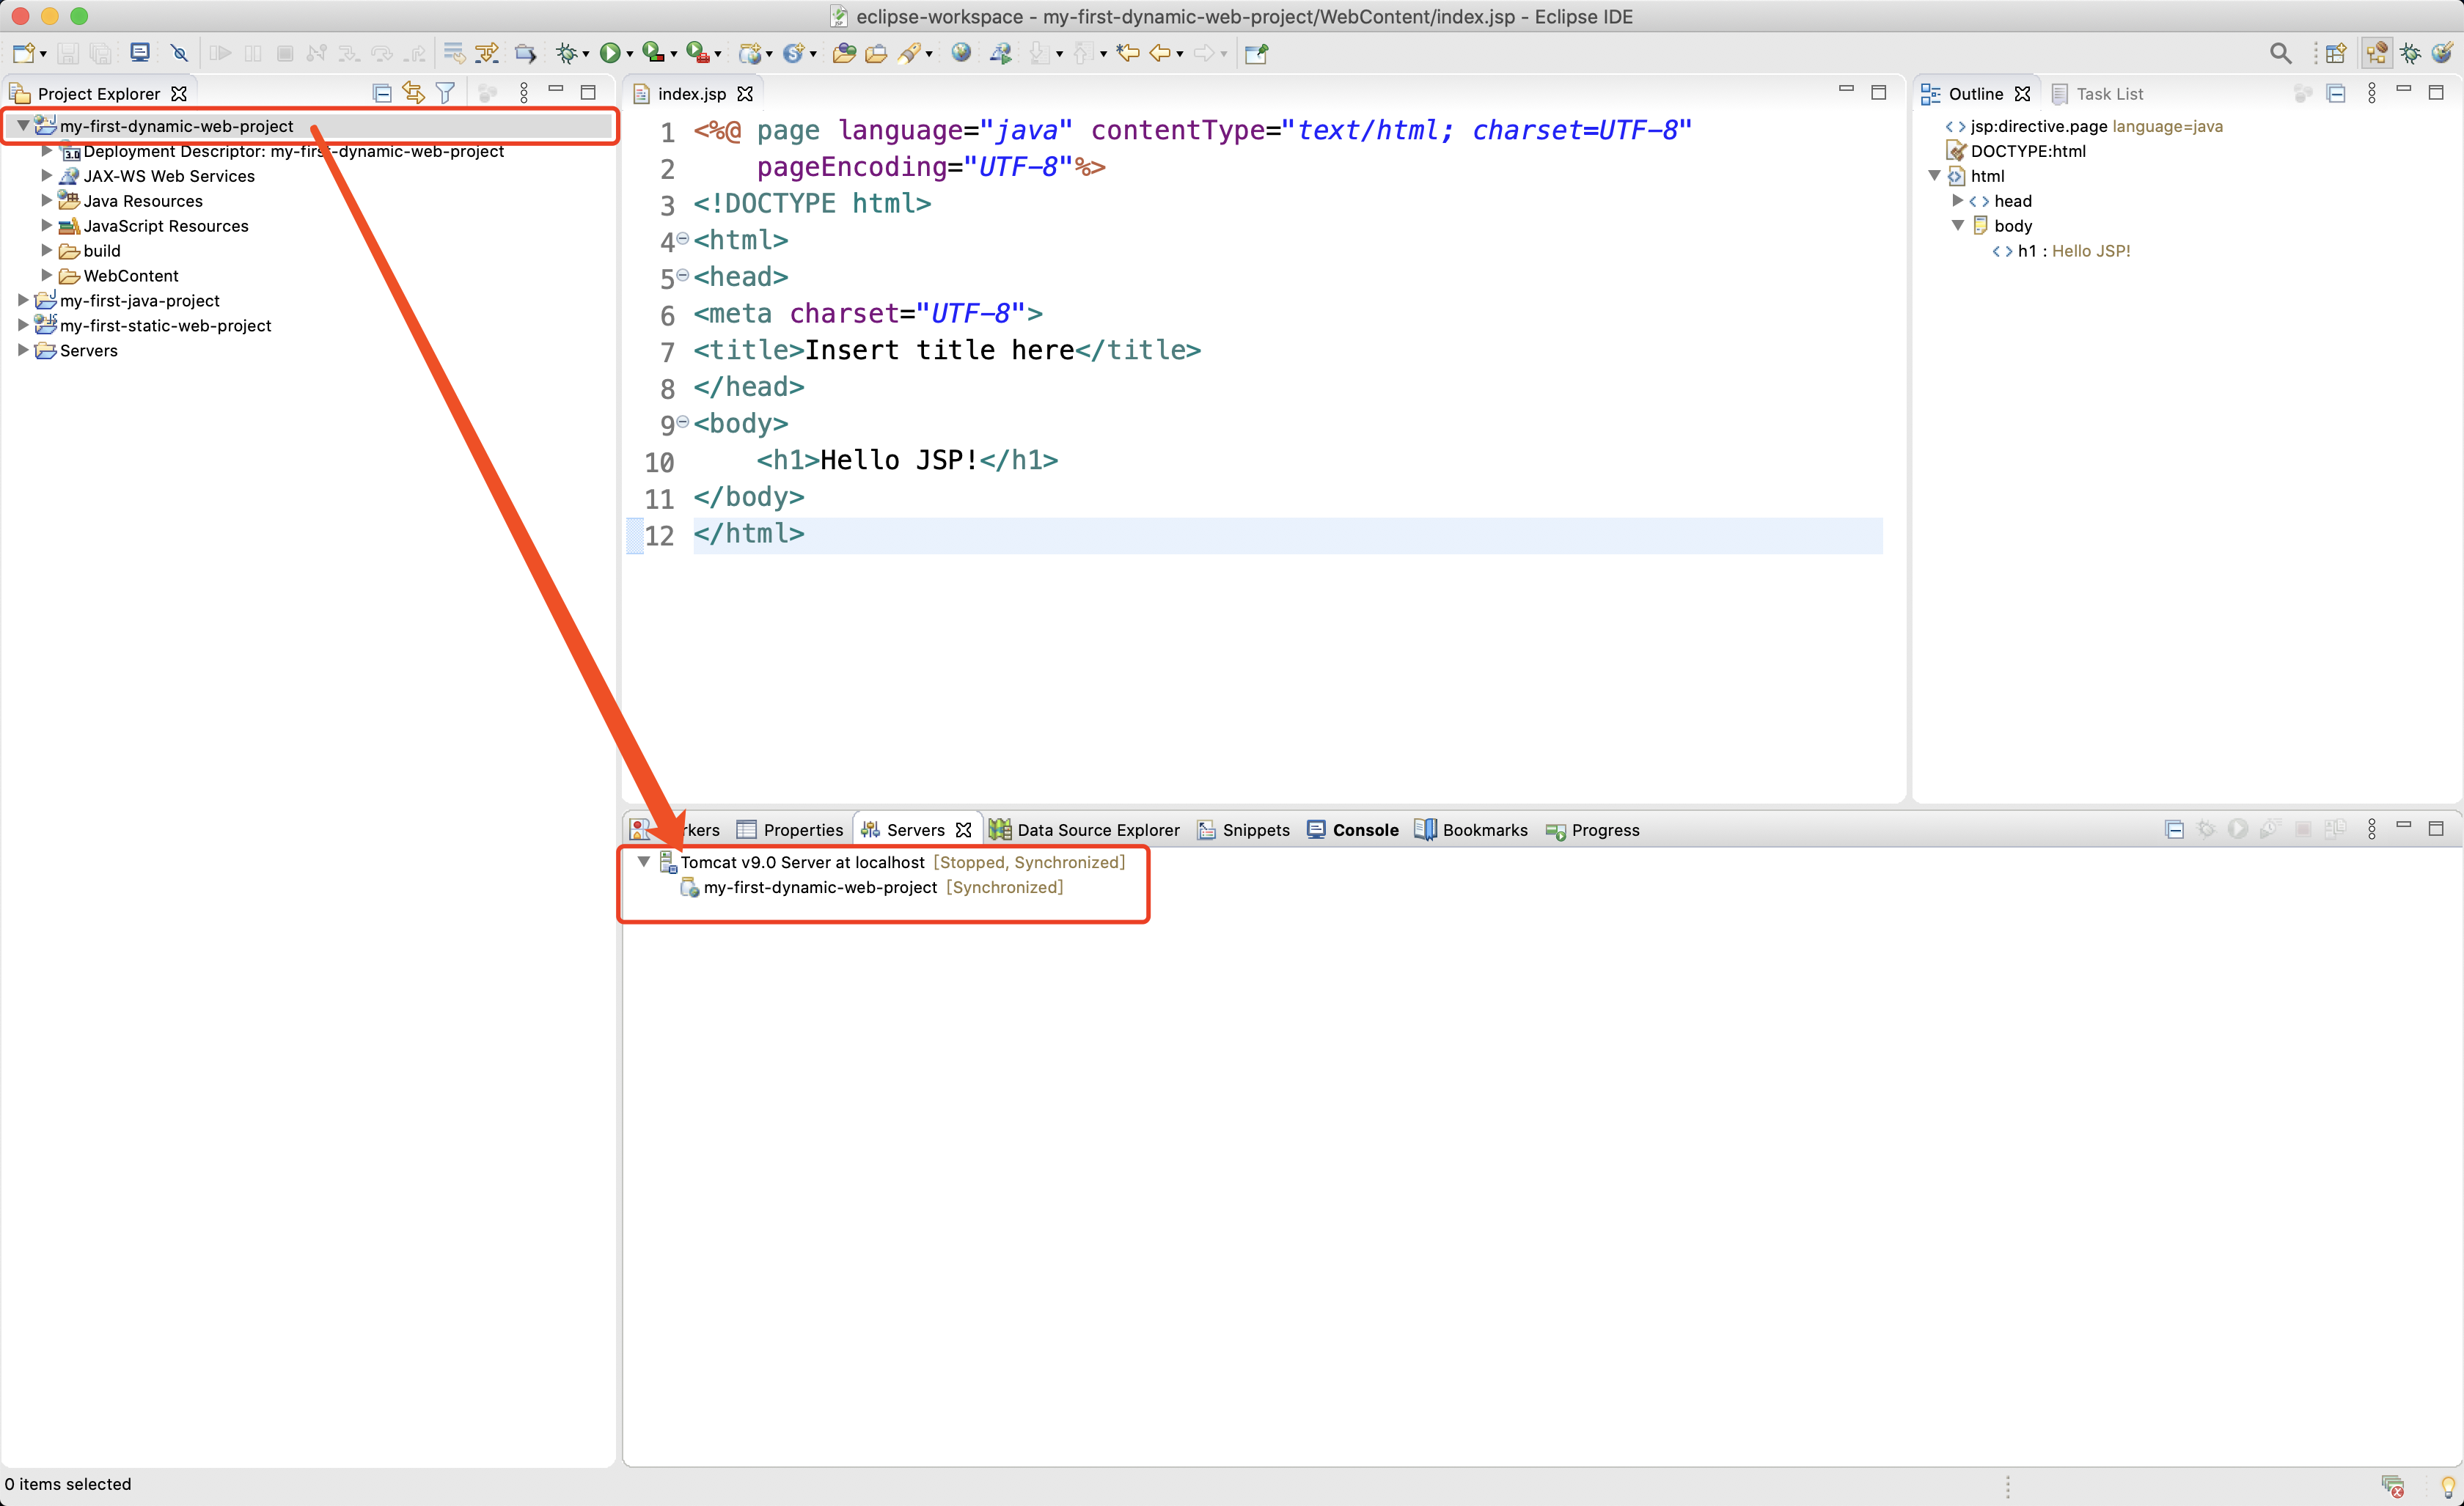
Task: Click the Search flashlight toolbar icon
Action: [909, 53]
